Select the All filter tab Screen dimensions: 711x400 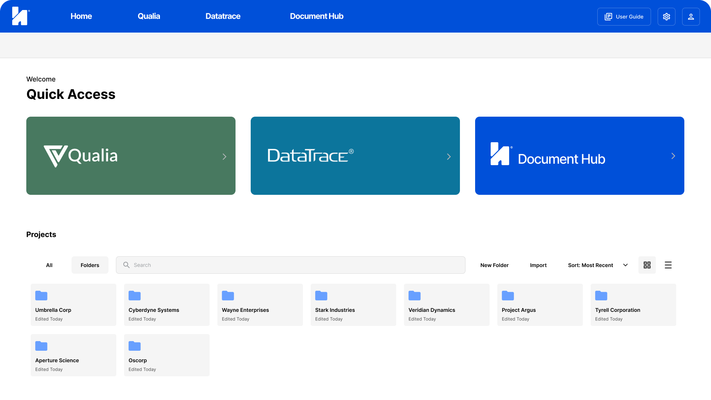(49, 265)
